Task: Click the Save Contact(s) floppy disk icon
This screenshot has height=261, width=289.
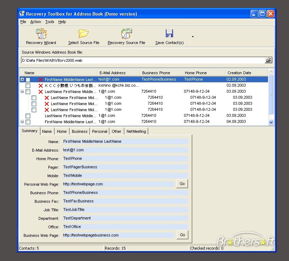Action: [x=169, y=33]
